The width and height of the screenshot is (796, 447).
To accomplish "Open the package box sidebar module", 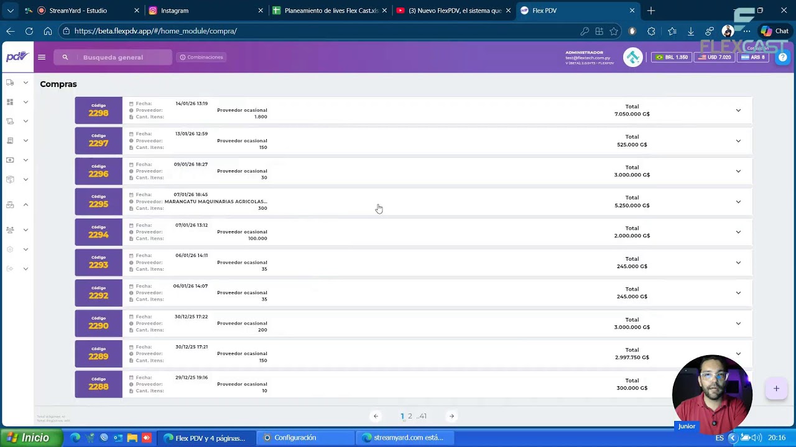I will 10,179.
